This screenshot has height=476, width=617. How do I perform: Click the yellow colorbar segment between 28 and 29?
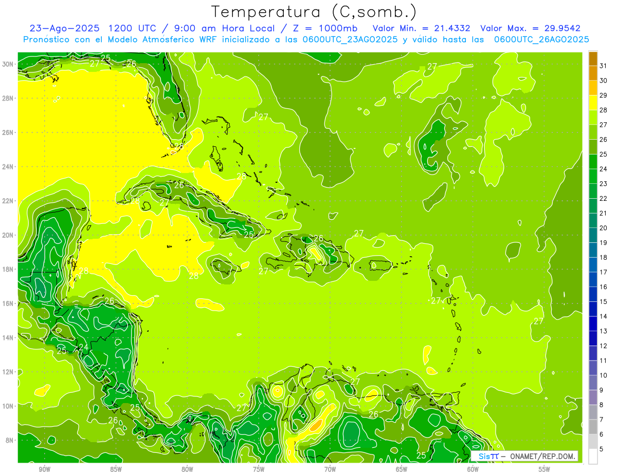593,103
